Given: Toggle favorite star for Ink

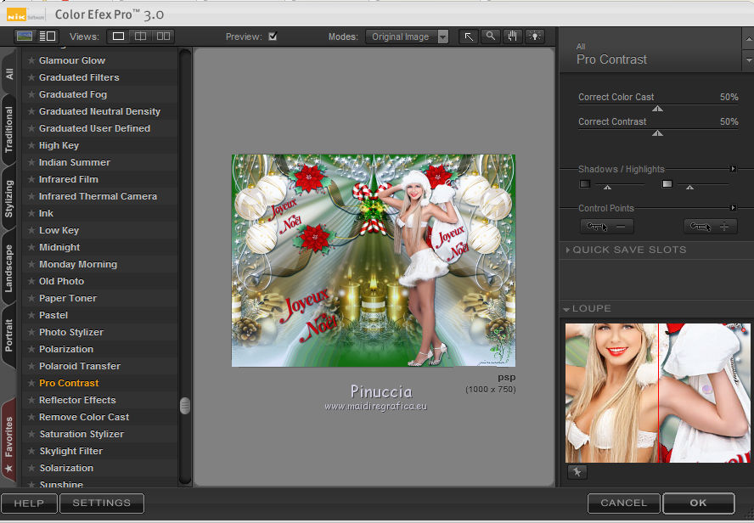Looking at the screenshot, I should click(31, 213).
